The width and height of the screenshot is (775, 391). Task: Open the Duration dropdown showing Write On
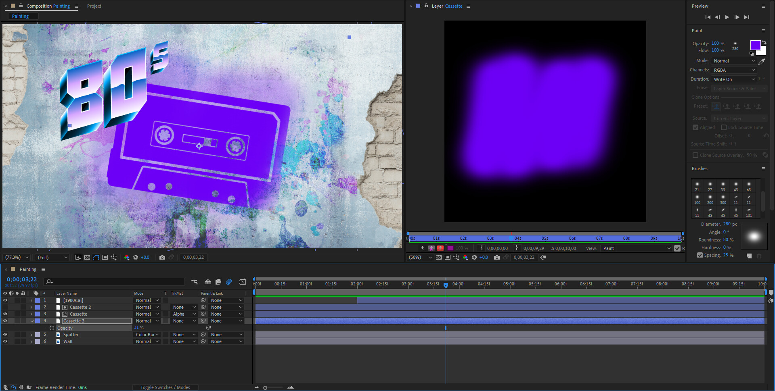[x=734, y=79]
